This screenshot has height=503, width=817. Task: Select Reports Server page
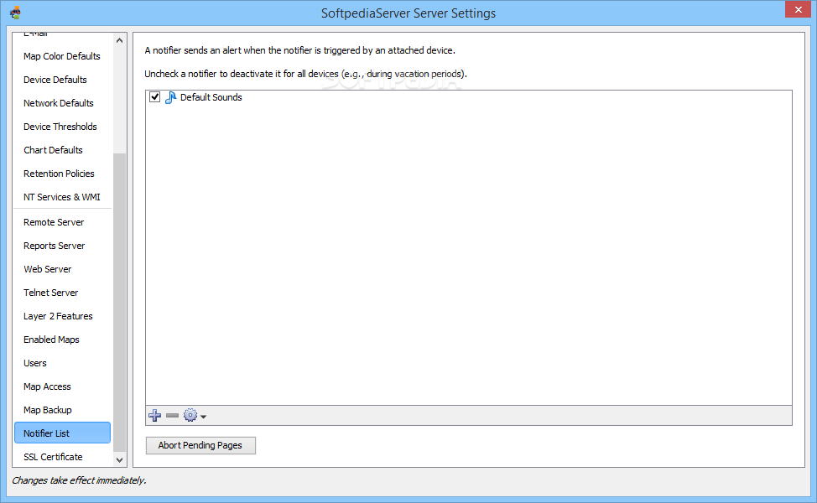tap(55, 246)
